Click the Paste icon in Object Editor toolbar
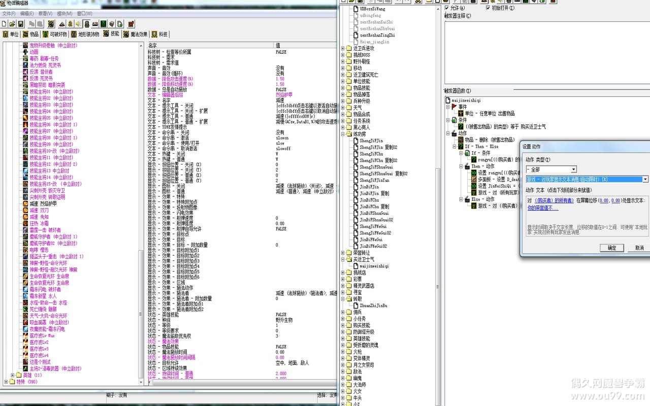This screenshot has height=406, width=650. pos(40,24)
